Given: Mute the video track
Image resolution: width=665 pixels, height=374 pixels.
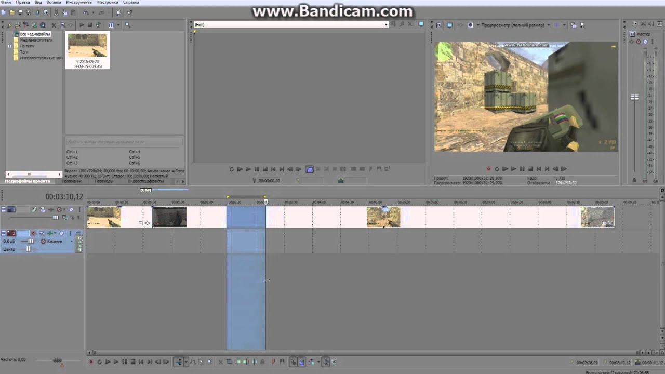Looking at the screenshot, I should (71, 210).
